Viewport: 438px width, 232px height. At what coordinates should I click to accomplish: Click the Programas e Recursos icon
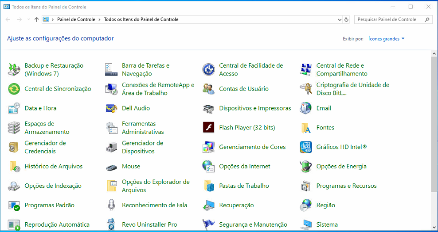click(305, 186)
